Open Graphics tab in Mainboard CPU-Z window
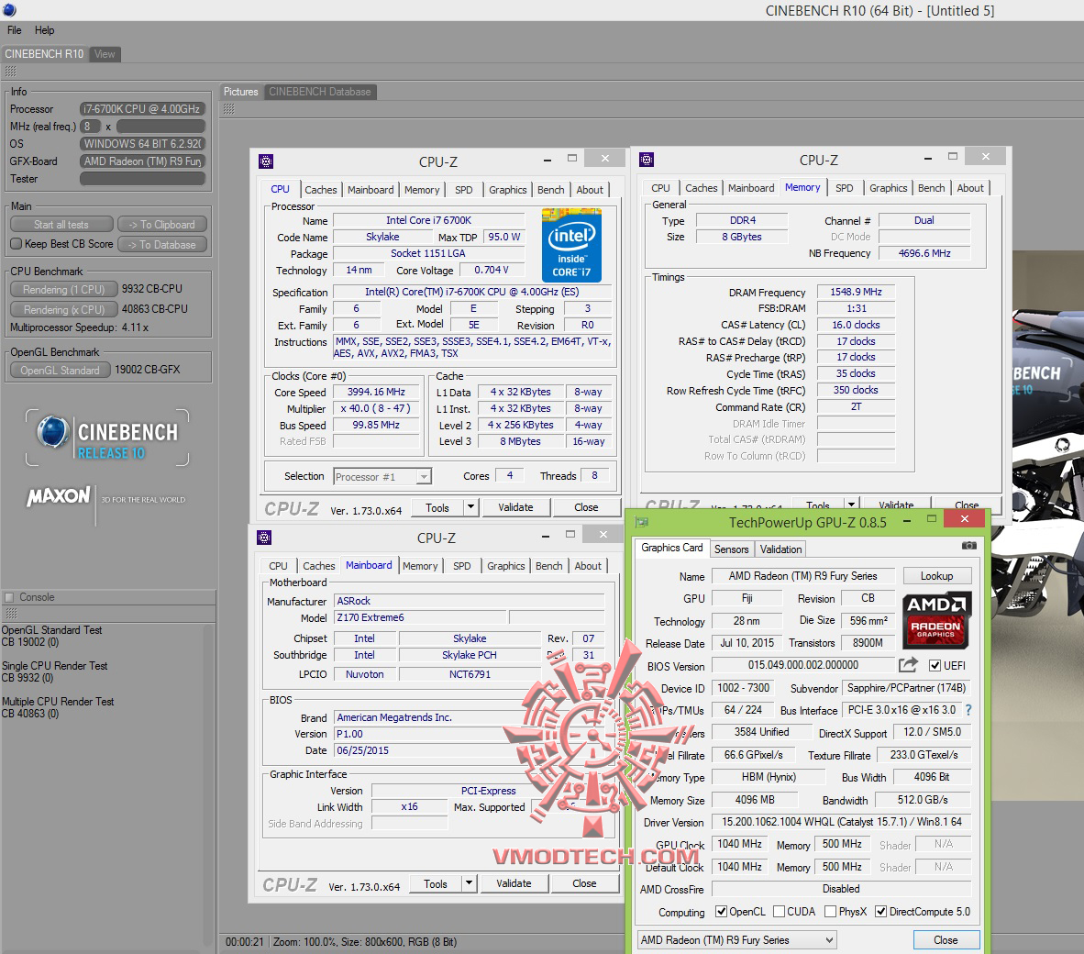Image resolution: width=1084 pixels, height=954 pixels. pyautogui.click(x=506, y=565)
